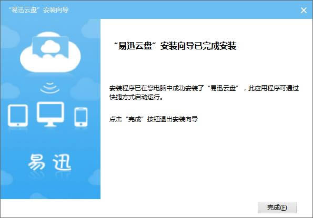
Task: Click the desktop monitor icon
Action: (51, 114)
